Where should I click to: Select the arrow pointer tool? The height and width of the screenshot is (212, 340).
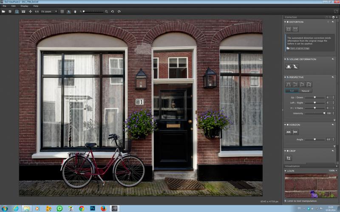coord(69,11)
